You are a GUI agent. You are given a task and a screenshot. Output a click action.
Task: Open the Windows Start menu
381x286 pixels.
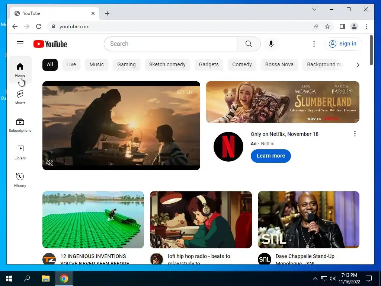pos(9,279)
